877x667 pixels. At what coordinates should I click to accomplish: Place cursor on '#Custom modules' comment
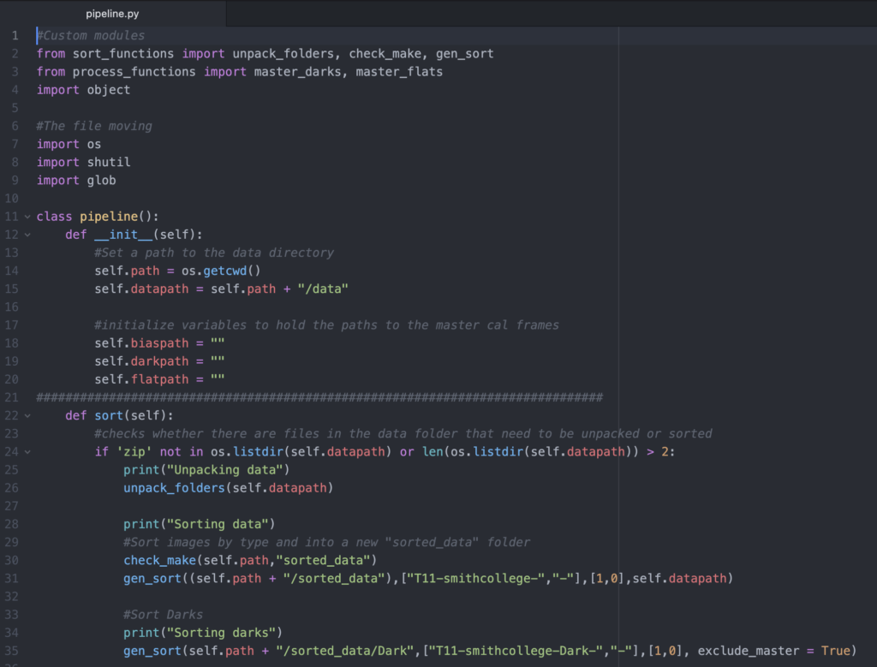(91, 36)
